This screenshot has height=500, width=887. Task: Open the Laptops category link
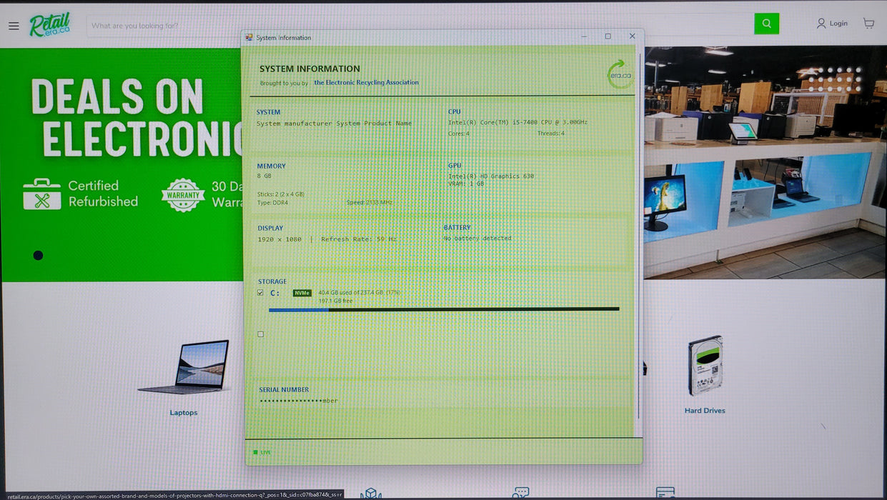[184, 413]
